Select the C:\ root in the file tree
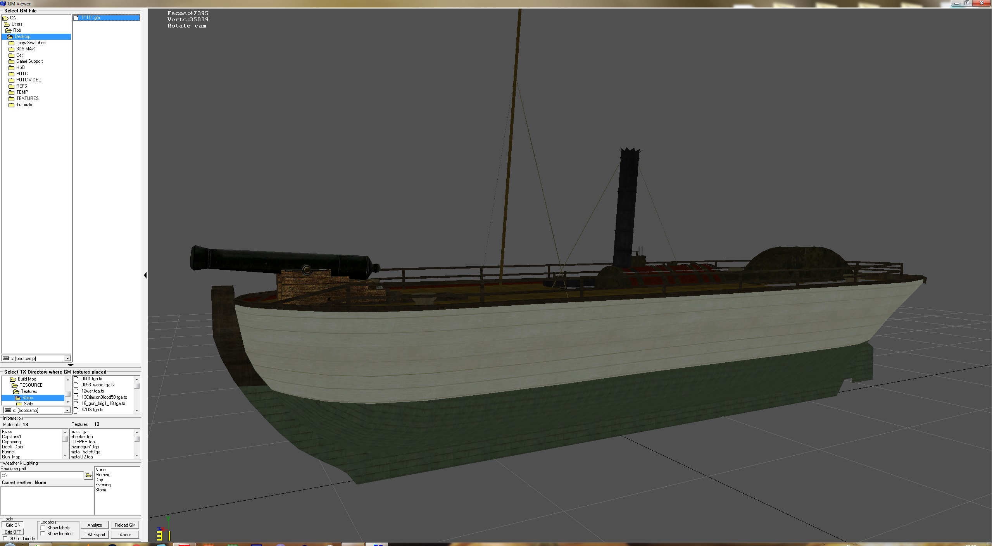The height and width of the screenshot is (546, 992). 13,18
